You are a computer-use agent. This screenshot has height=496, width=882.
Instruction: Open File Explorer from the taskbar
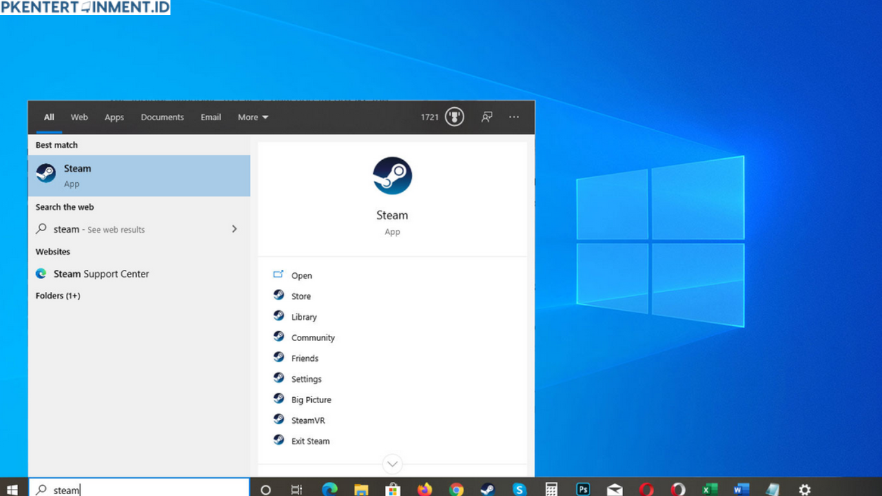pos(361,490)
